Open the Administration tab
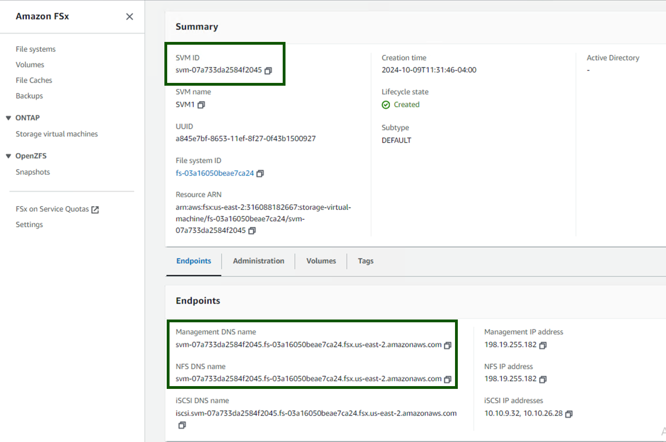The height and width of the screenshot is (442, 666). pos(258,261)
